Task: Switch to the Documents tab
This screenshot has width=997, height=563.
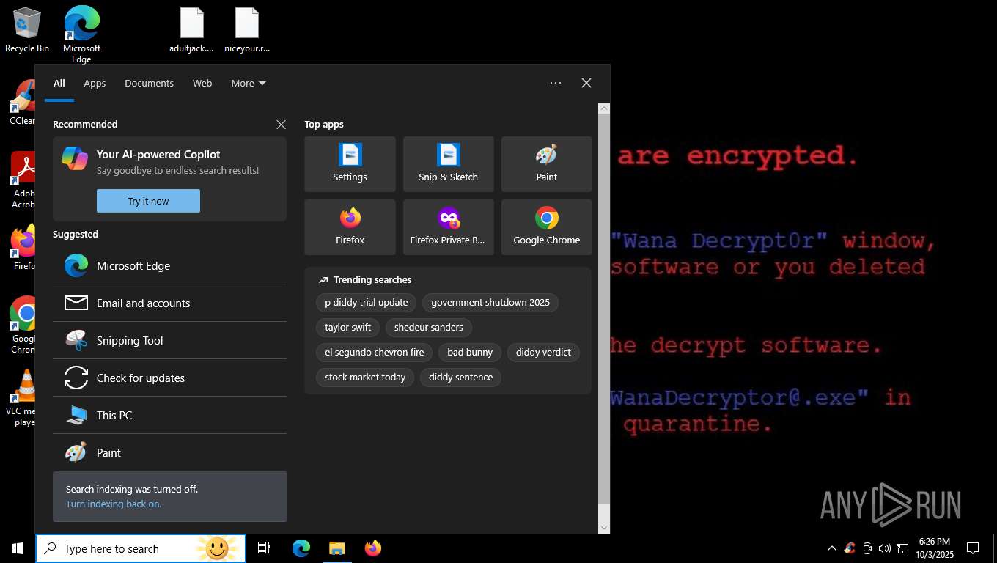Action: (x=149, y=83)
